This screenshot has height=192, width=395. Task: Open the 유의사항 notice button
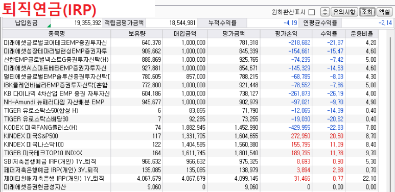[344, 12]
